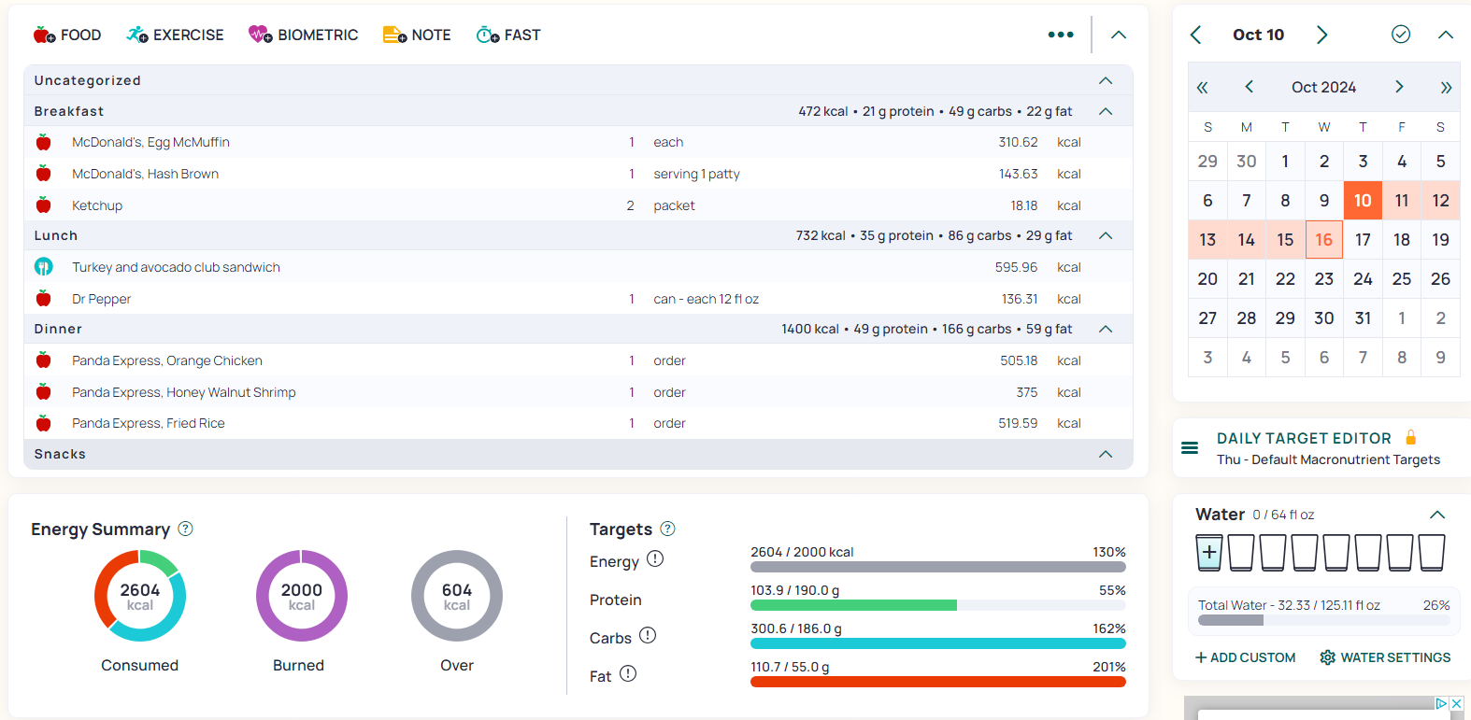Viewport: 1471px width, 720px height.
Task: Collapse the calendar panel chevron
Action: (1446, 35)
